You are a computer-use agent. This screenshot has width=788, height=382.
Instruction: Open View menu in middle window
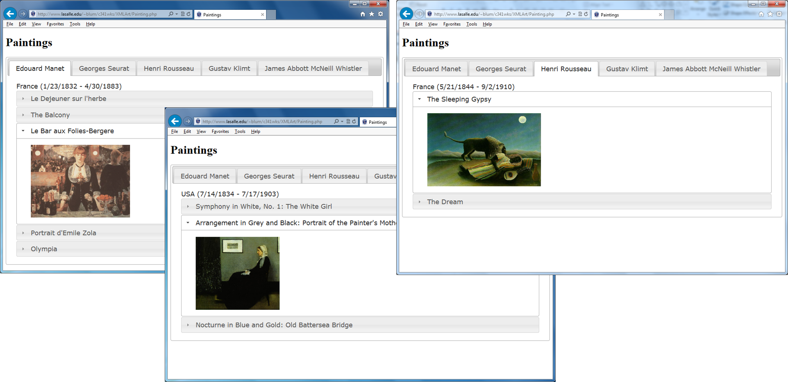tap(201, 131)
